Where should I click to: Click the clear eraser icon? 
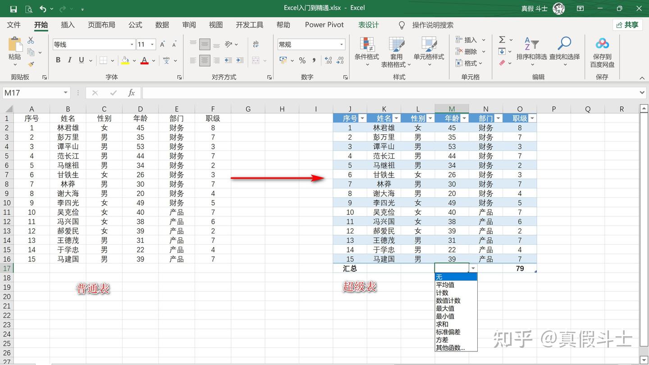click(502, 63)
